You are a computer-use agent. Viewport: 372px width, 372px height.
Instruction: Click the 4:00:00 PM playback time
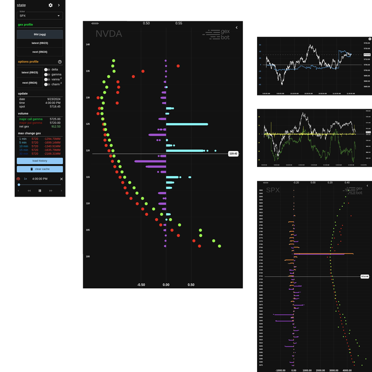coord(40,179)
